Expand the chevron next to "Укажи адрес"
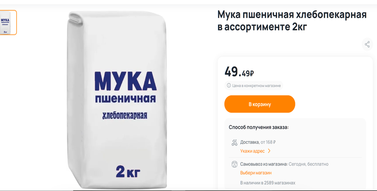 click(269, 151)
